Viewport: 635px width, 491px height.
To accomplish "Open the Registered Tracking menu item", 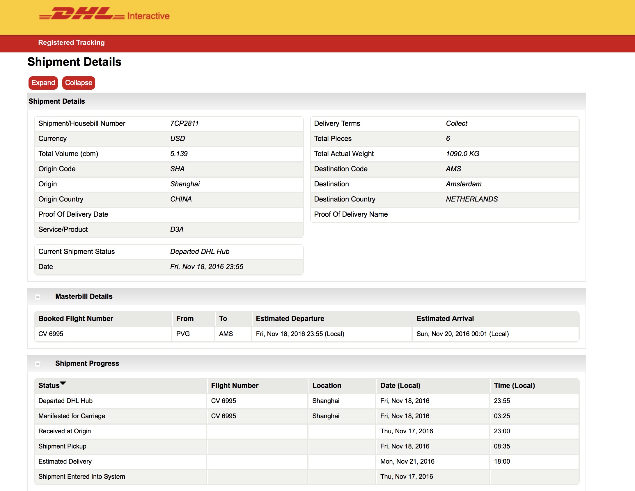I will [71, 43].
